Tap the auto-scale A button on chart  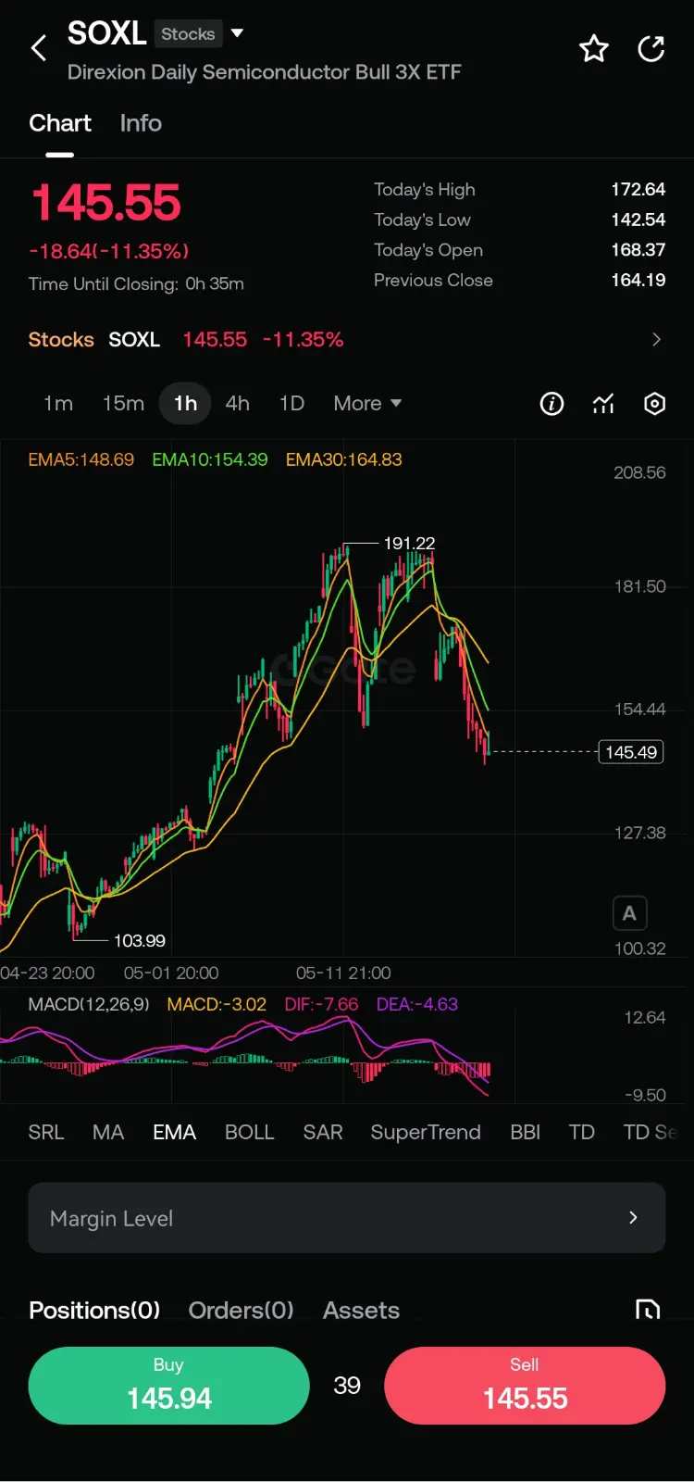point(629,913)
